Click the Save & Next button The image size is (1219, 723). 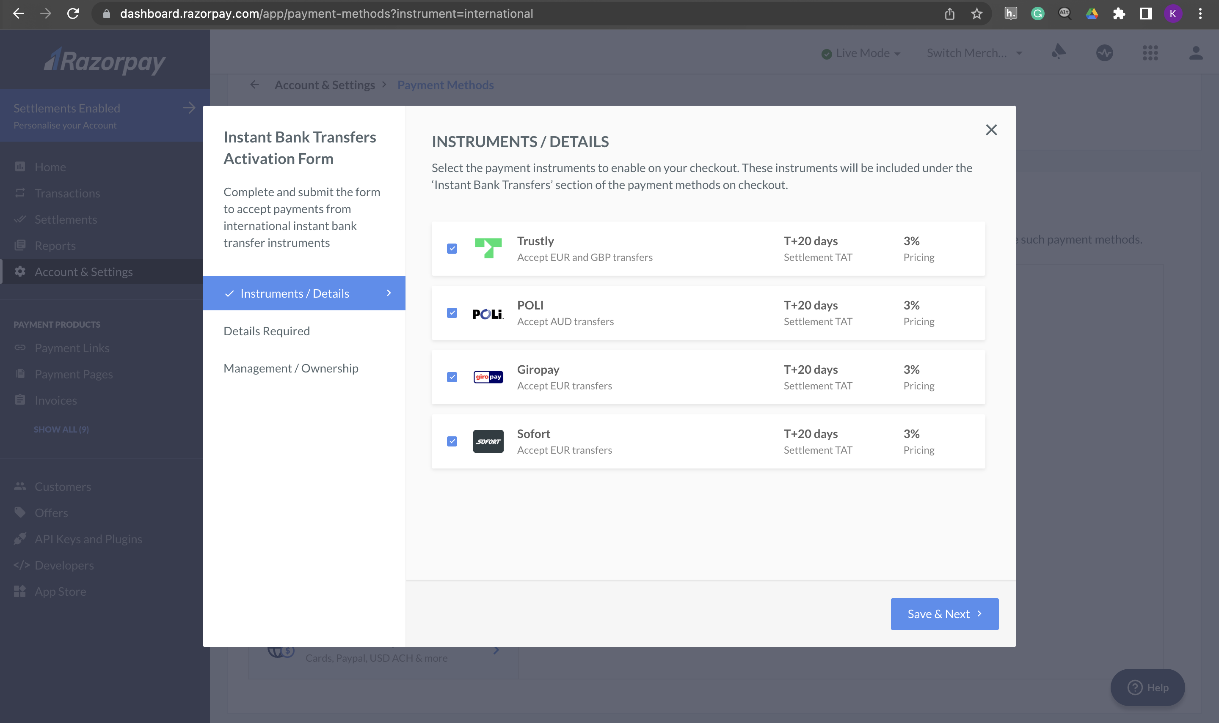944,614
